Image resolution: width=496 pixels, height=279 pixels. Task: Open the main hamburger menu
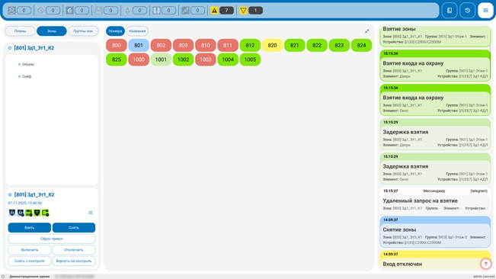click(485, 11)
